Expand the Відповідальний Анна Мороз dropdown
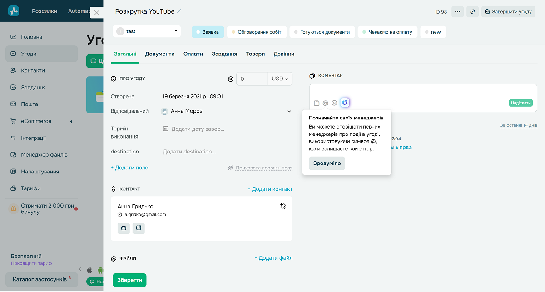Image resolution: width=545 pixels, height=292 pixels. coord(289,111)
